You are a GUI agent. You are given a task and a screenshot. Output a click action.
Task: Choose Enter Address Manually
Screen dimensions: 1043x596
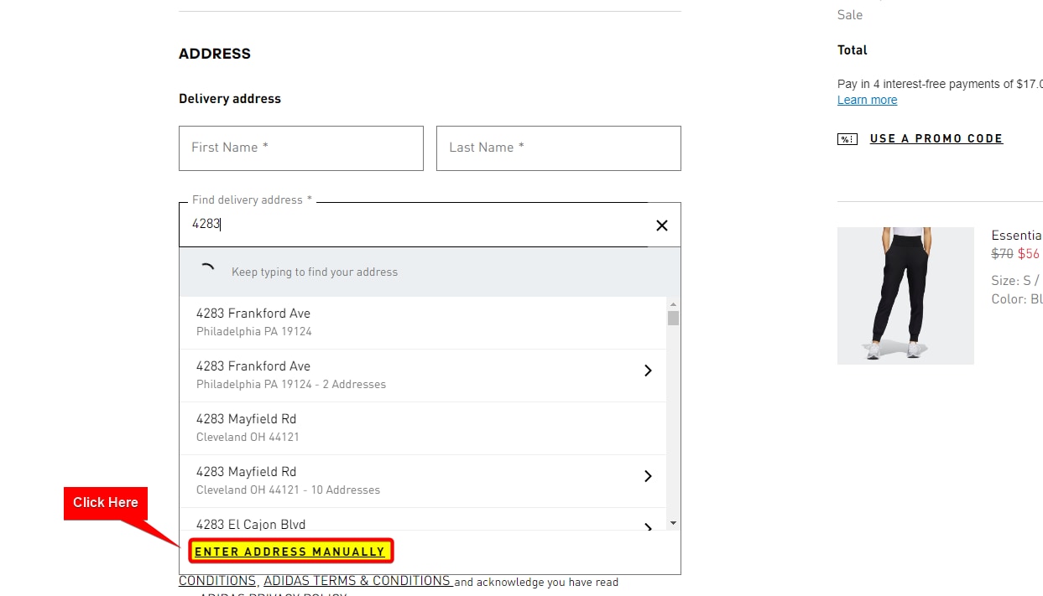[290, 552]
